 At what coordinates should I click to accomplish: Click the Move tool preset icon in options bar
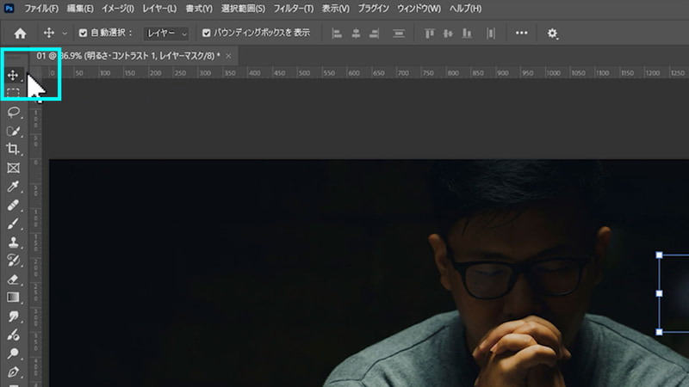click(x=49, y=33)
